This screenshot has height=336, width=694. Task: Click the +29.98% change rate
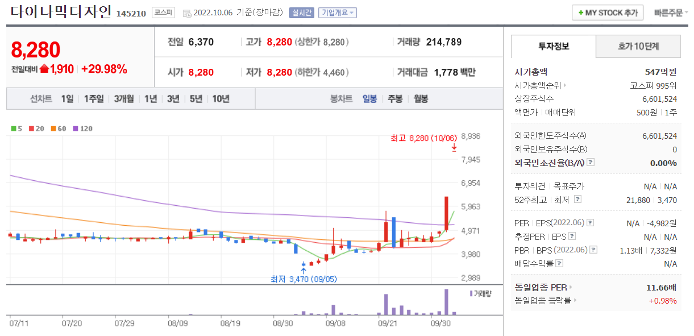click(x=104, y=69)
